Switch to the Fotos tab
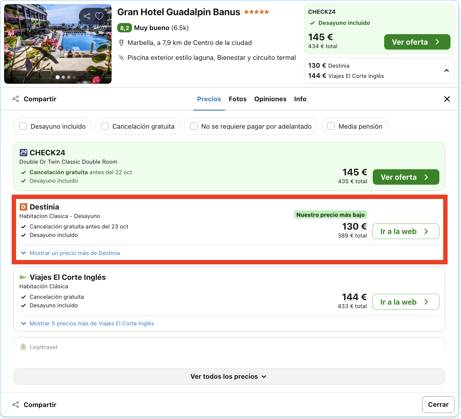Viewport: 461px width, 419px height. click(238, 99)
